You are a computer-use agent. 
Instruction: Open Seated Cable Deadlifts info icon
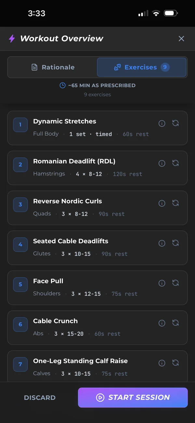(162, 243)
